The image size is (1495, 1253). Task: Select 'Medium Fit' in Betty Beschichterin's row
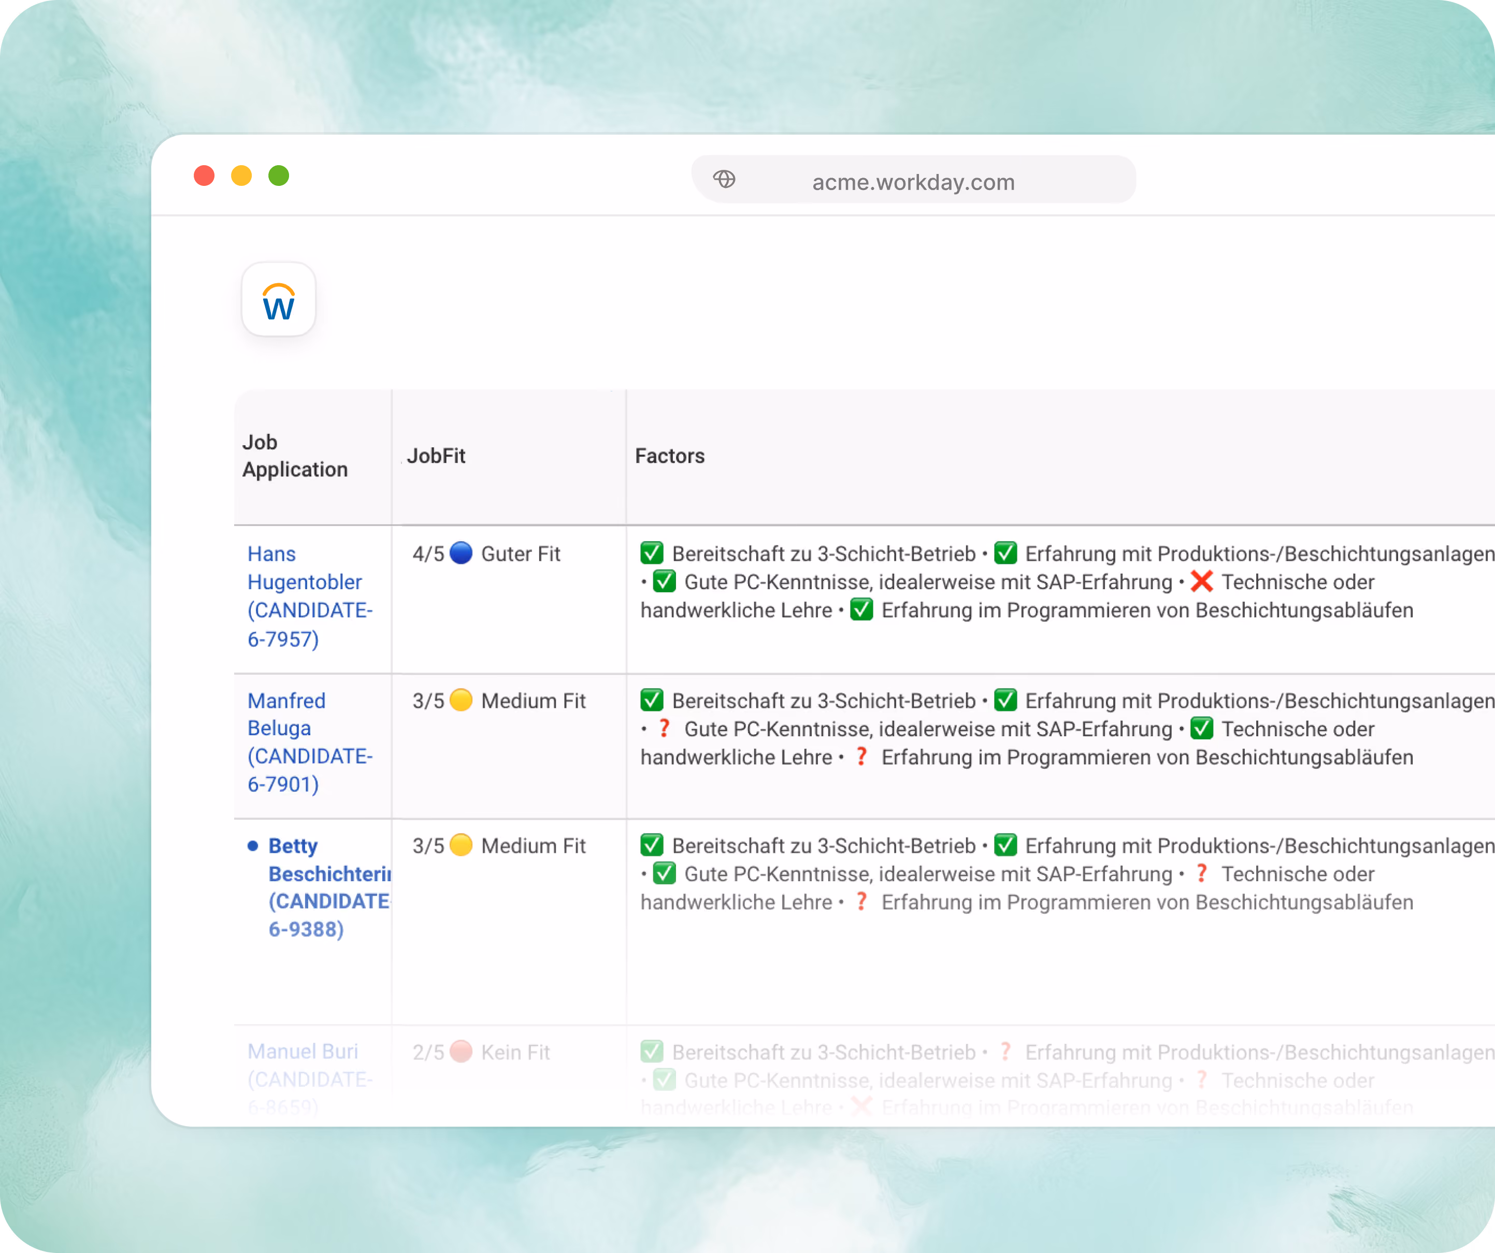tap(533, 846)
